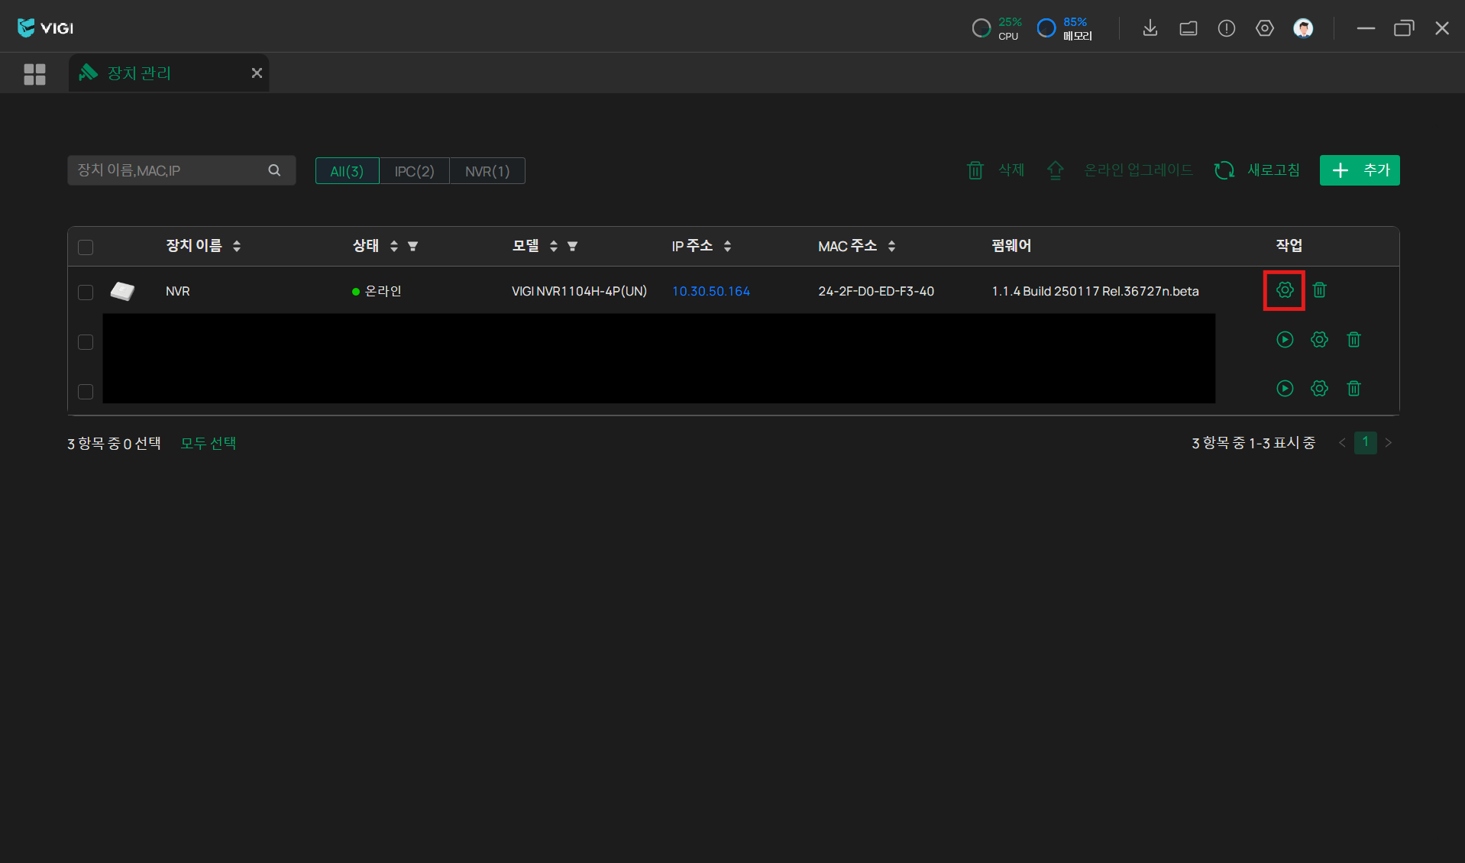View memory usage indicator
1465x863 pixels.
1065,28
